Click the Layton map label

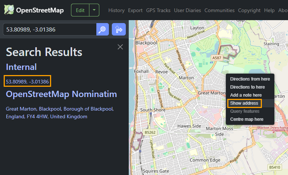pyautogui.click(x=197, y=28)
